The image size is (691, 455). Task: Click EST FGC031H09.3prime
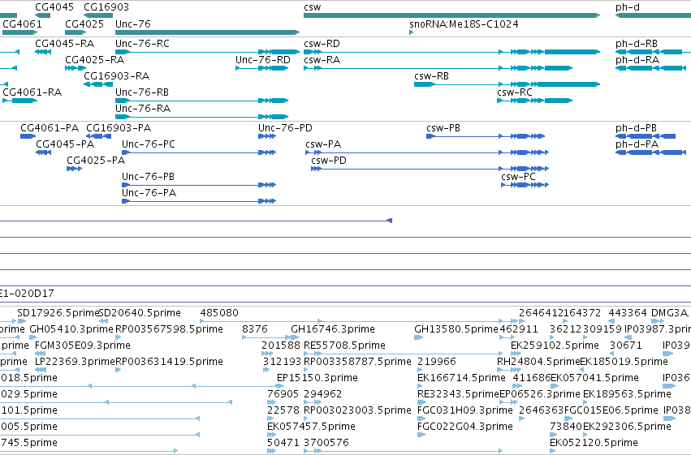point(465,410)
